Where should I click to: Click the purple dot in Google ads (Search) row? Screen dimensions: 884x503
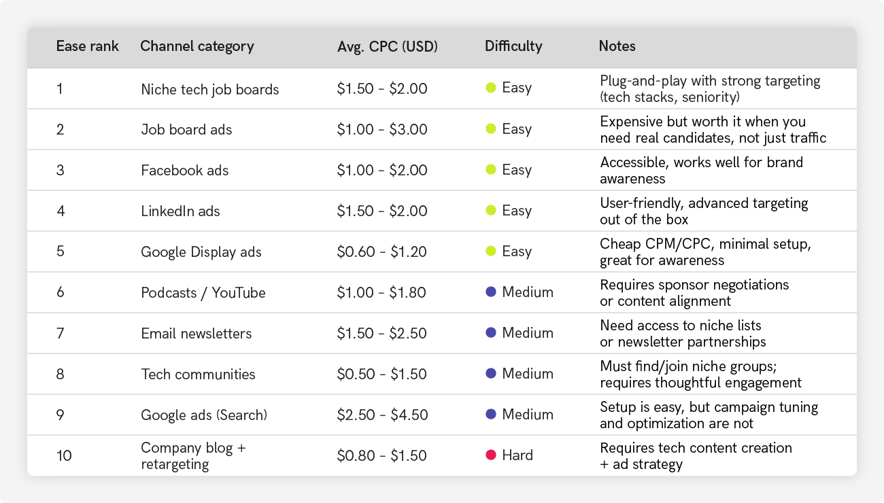click(x=490, y=414)
